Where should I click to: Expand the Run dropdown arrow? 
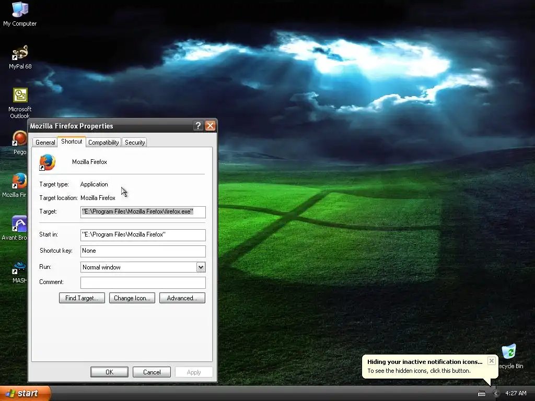click(201, 267)
